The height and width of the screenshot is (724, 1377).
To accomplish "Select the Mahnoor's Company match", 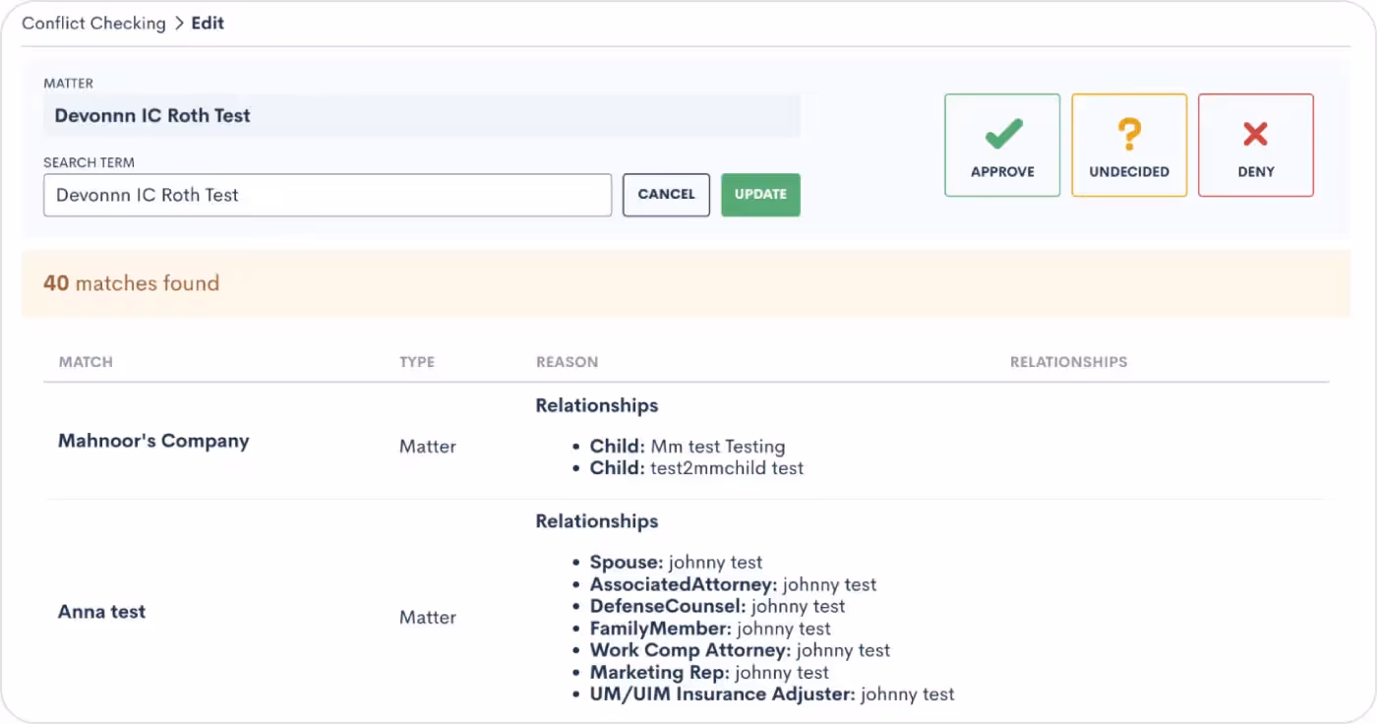I will pyautogui.click(x=153, y=441).
